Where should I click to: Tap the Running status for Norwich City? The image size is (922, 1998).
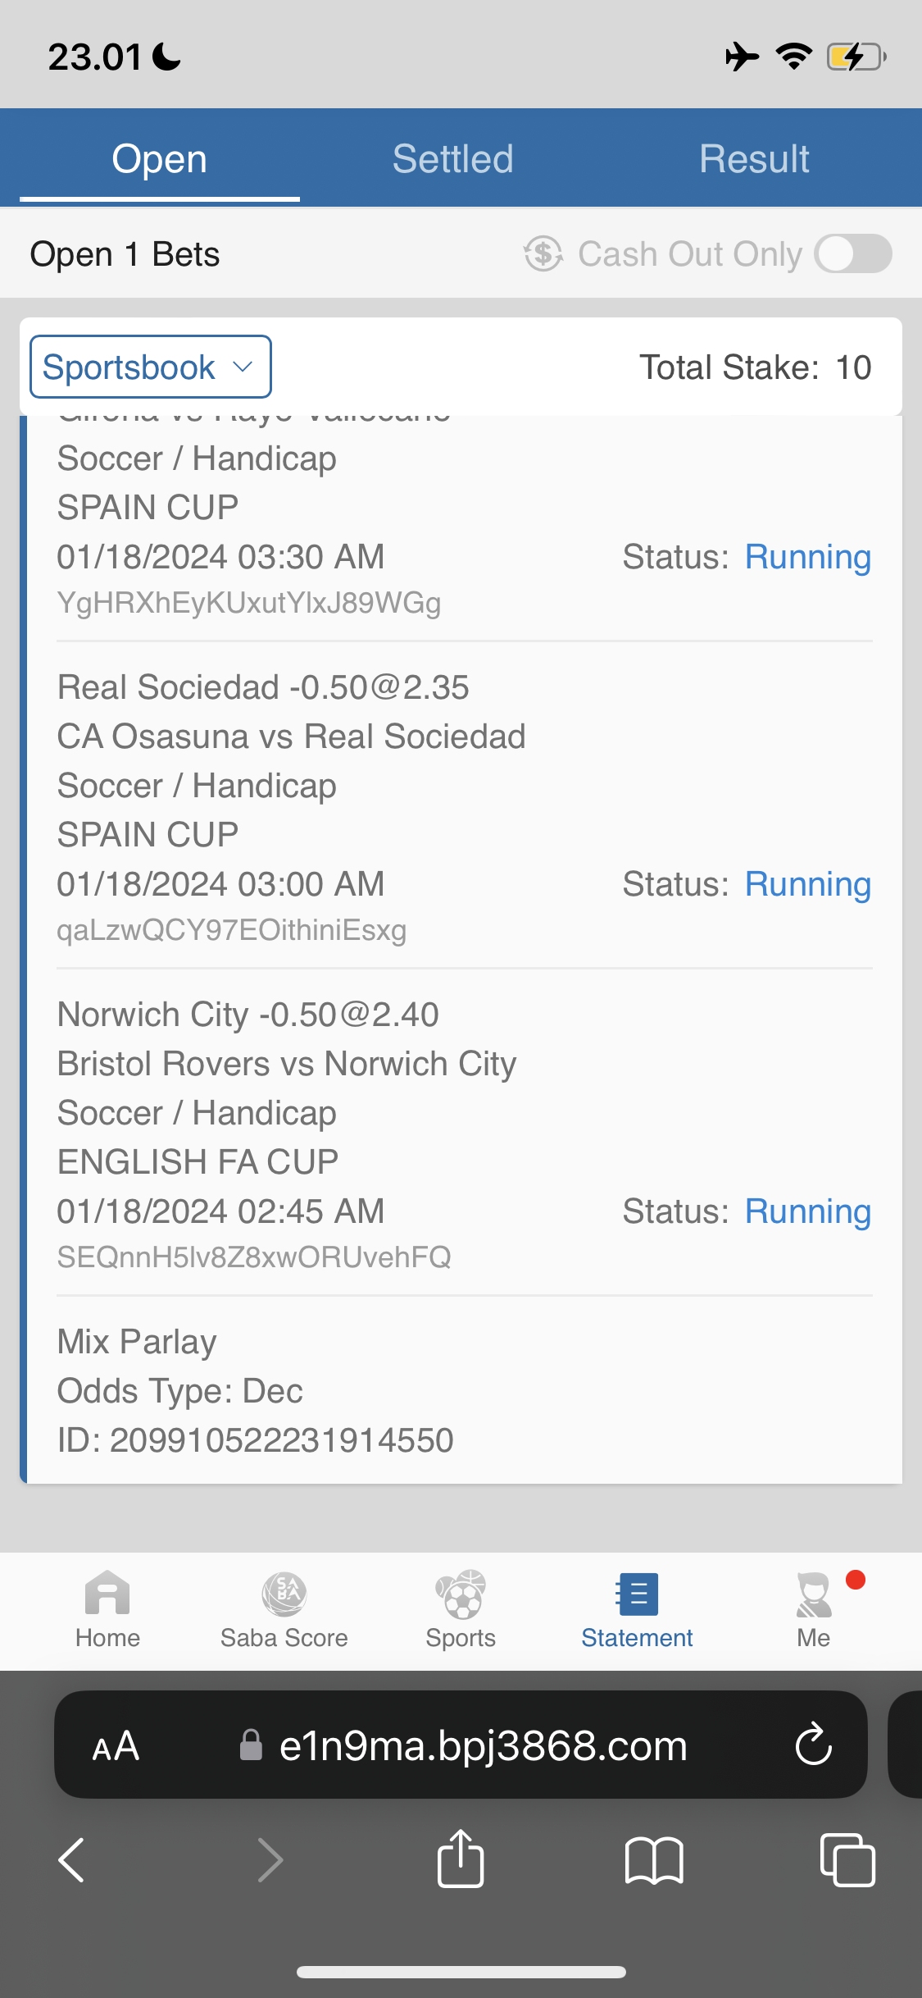[807, 1211]
